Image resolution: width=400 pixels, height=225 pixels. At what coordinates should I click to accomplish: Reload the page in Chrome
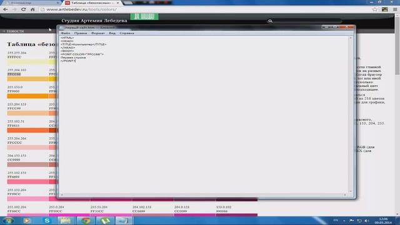point(24,9)
